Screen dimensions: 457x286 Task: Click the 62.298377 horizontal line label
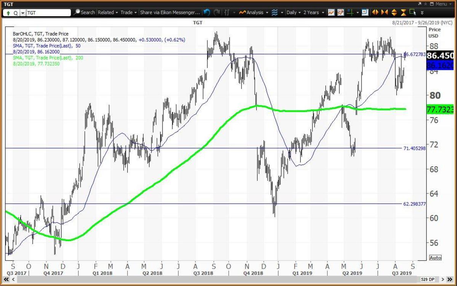pyautogui.click(x=414, y=204)
